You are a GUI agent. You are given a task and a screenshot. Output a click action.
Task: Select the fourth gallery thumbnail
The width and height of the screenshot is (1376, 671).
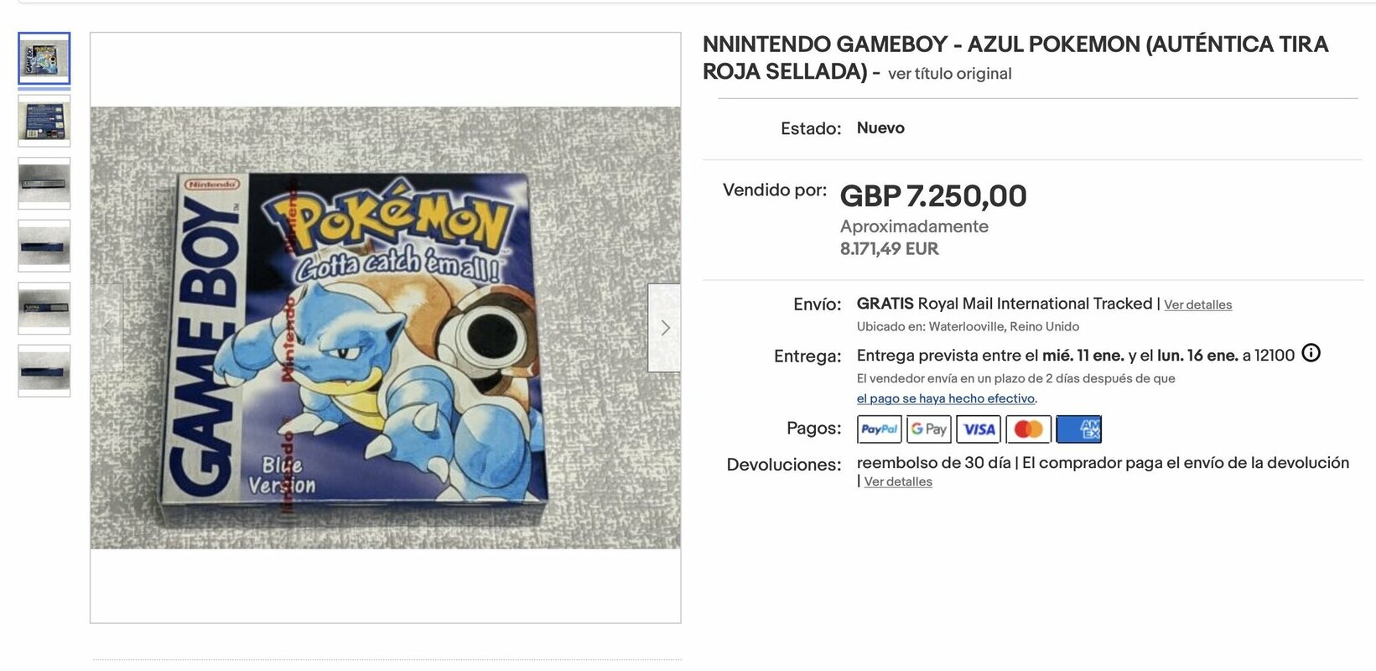click(44, 245)
